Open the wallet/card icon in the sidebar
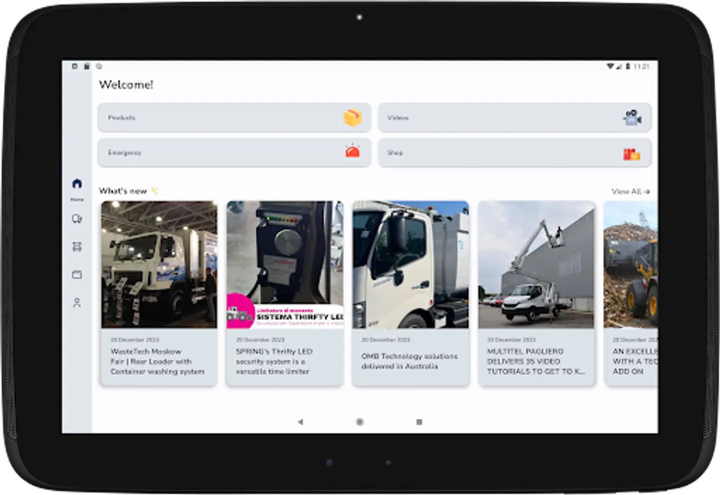 76,274
